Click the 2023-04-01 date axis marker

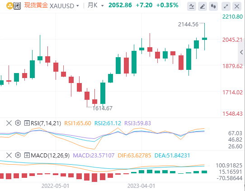click(141, 186)
